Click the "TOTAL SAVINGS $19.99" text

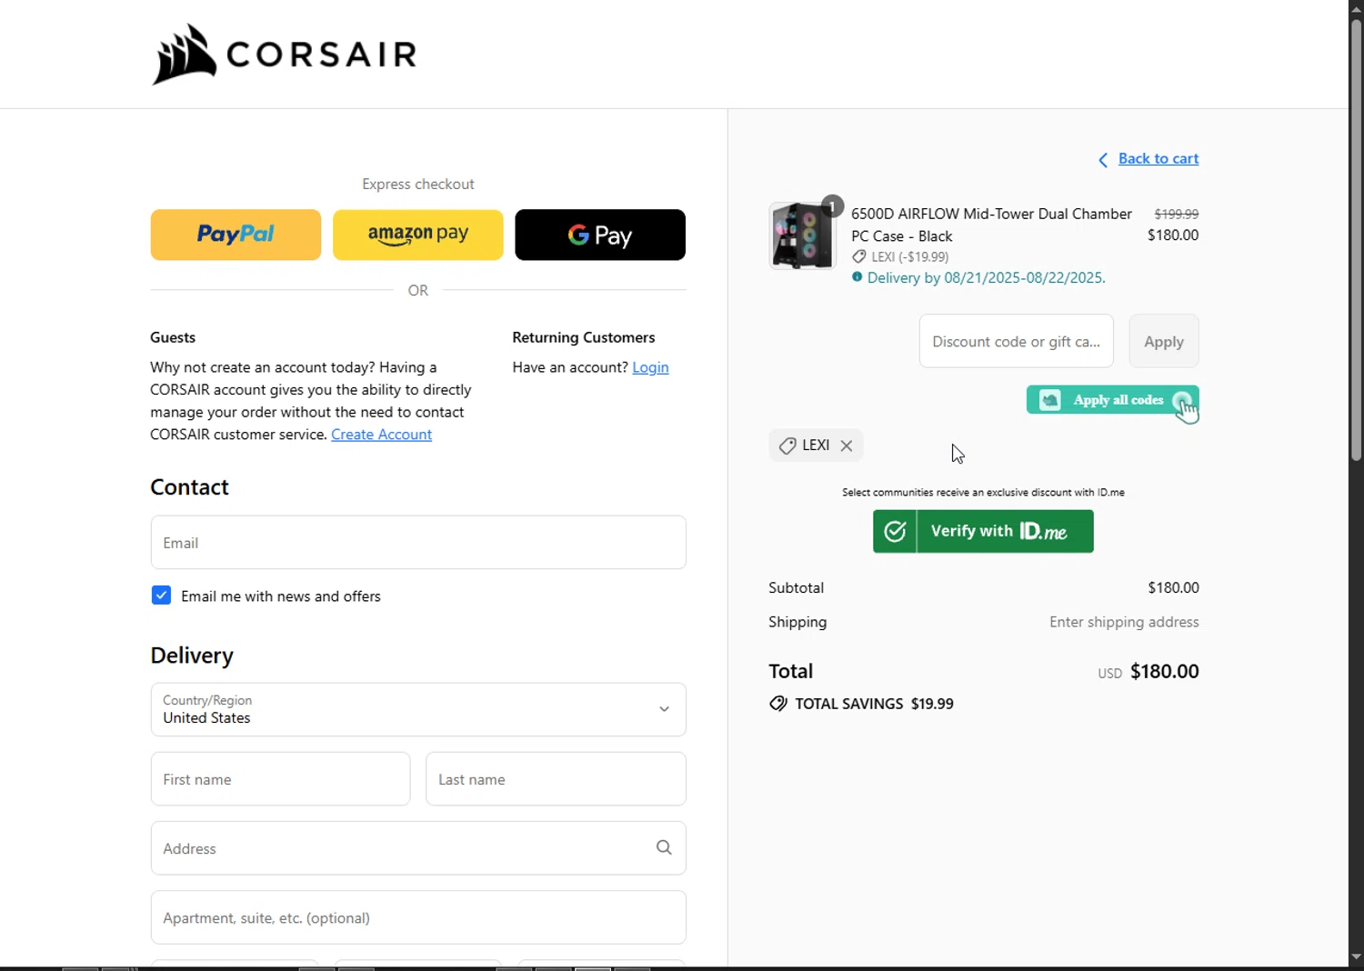point(874,704)
